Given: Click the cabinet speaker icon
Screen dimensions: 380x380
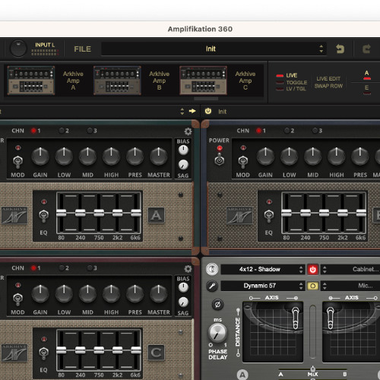Looking at the screenshot, I should (x=212, y=269).
